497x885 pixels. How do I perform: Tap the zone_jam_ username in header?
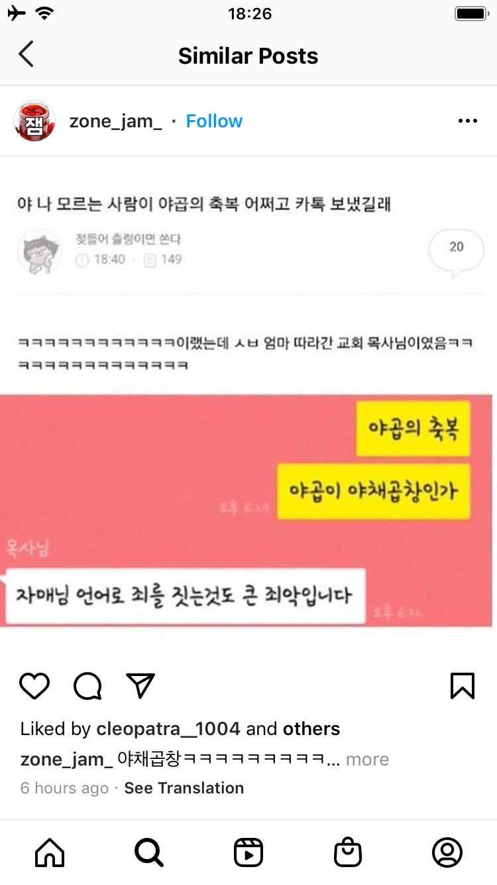pyautogui.click(x=116, y=121)
